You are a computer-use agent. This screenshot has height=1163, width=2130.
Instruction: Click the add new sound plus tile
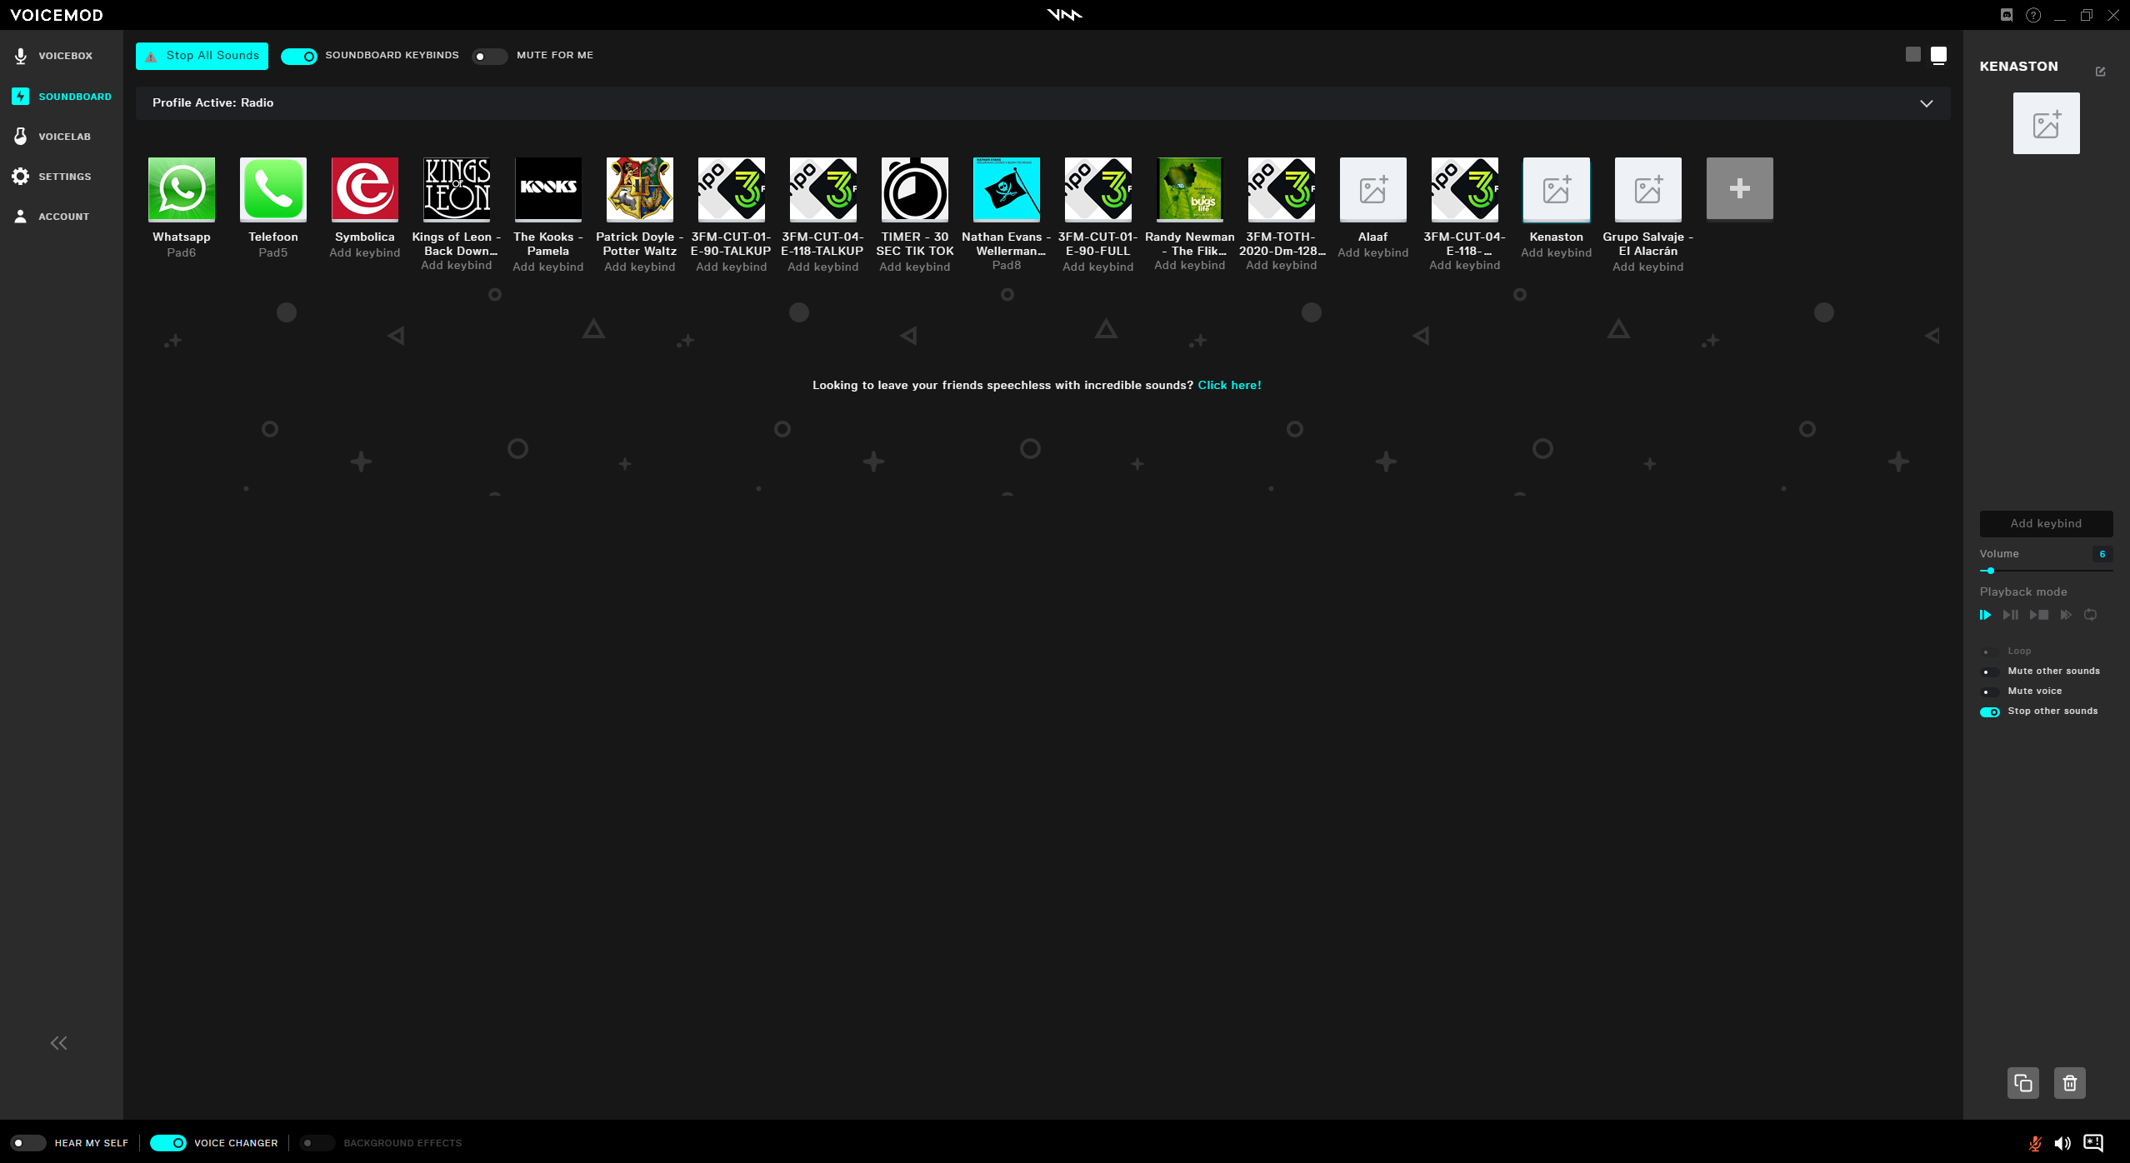click(x=1739, y=189)
